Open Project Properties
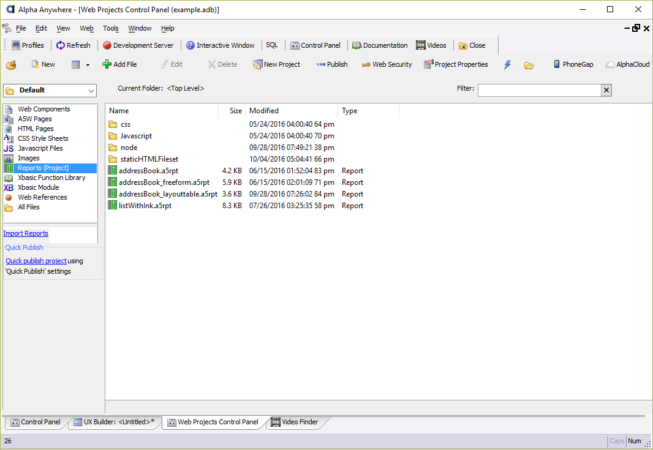This screenshot has width=653, height=450. pyautogui.click(x=456, y=64)
